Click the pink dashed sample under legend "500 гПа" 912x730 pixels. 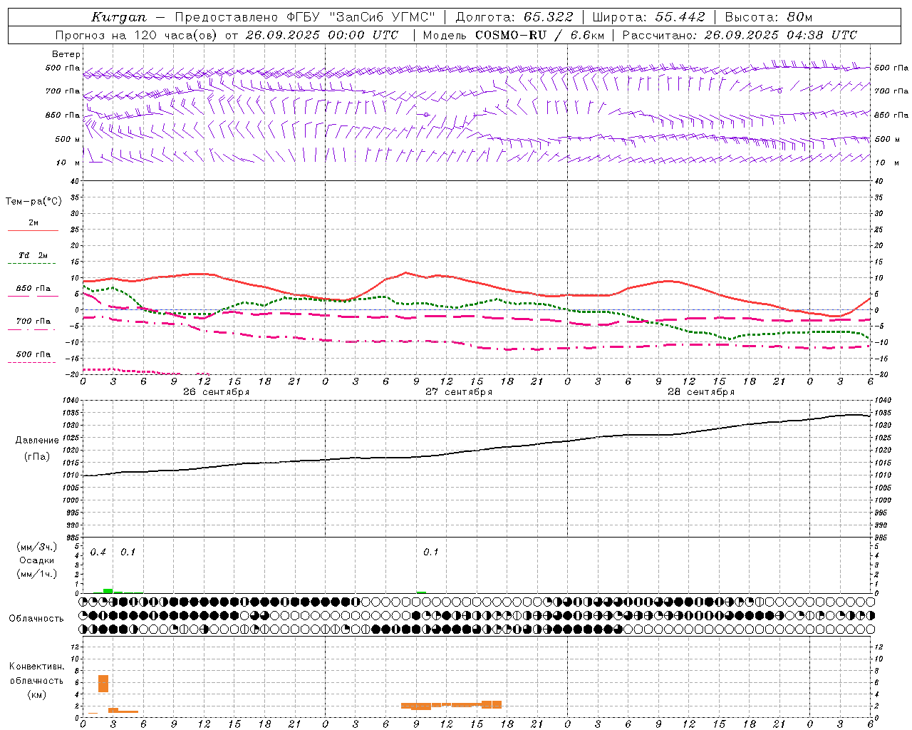[31, 362]
